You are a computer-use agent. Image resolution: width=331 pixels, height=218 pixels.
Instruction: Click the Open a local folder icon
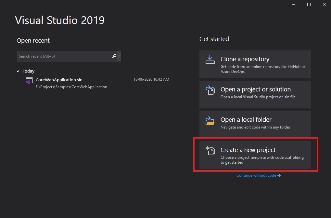(210, 120)
